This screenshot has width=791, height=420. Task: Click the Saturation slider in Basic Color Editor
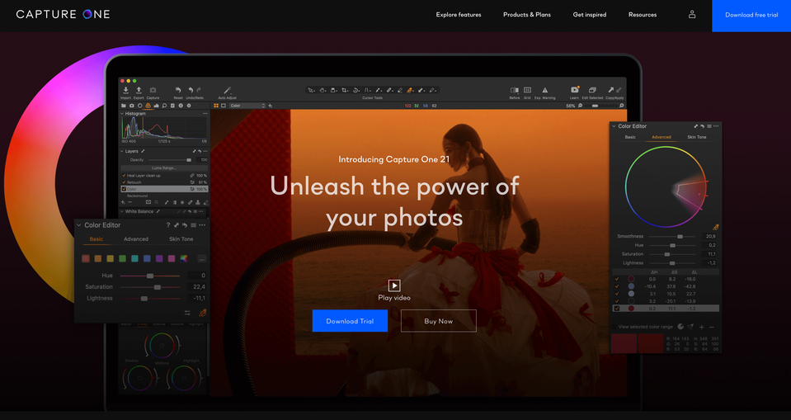150,287
